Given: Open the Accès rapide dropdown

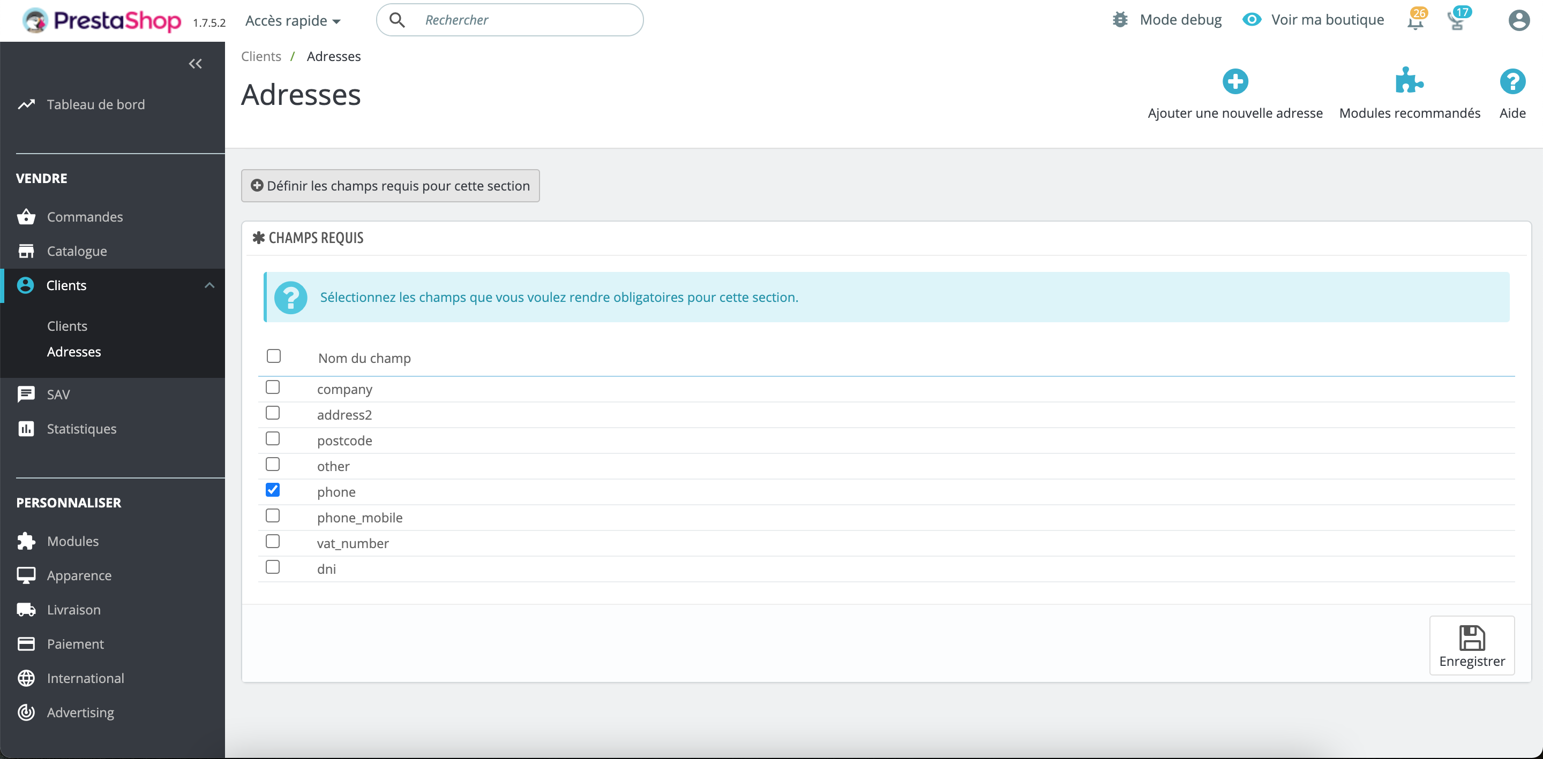Looking at the screenshot, I should click(293, 21).
